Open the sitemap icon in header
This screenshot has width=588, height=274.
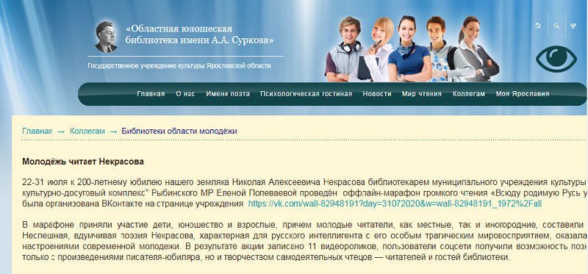(x=573, y=26)
